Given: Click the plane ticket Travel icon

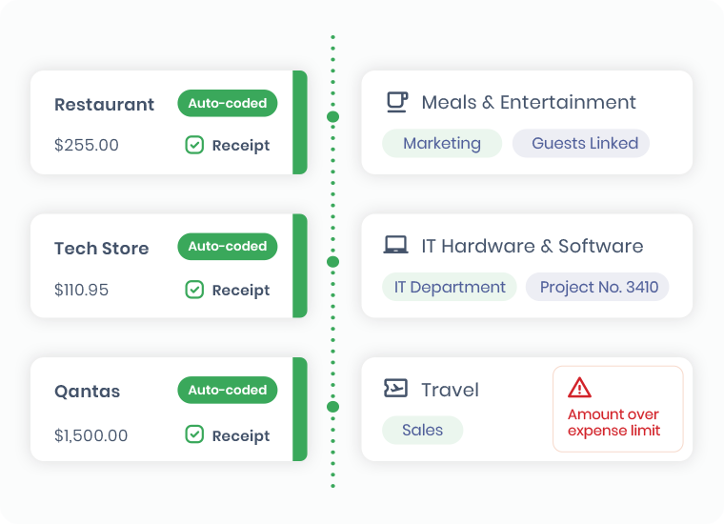Looking at the screenshot, I should 395,389.
